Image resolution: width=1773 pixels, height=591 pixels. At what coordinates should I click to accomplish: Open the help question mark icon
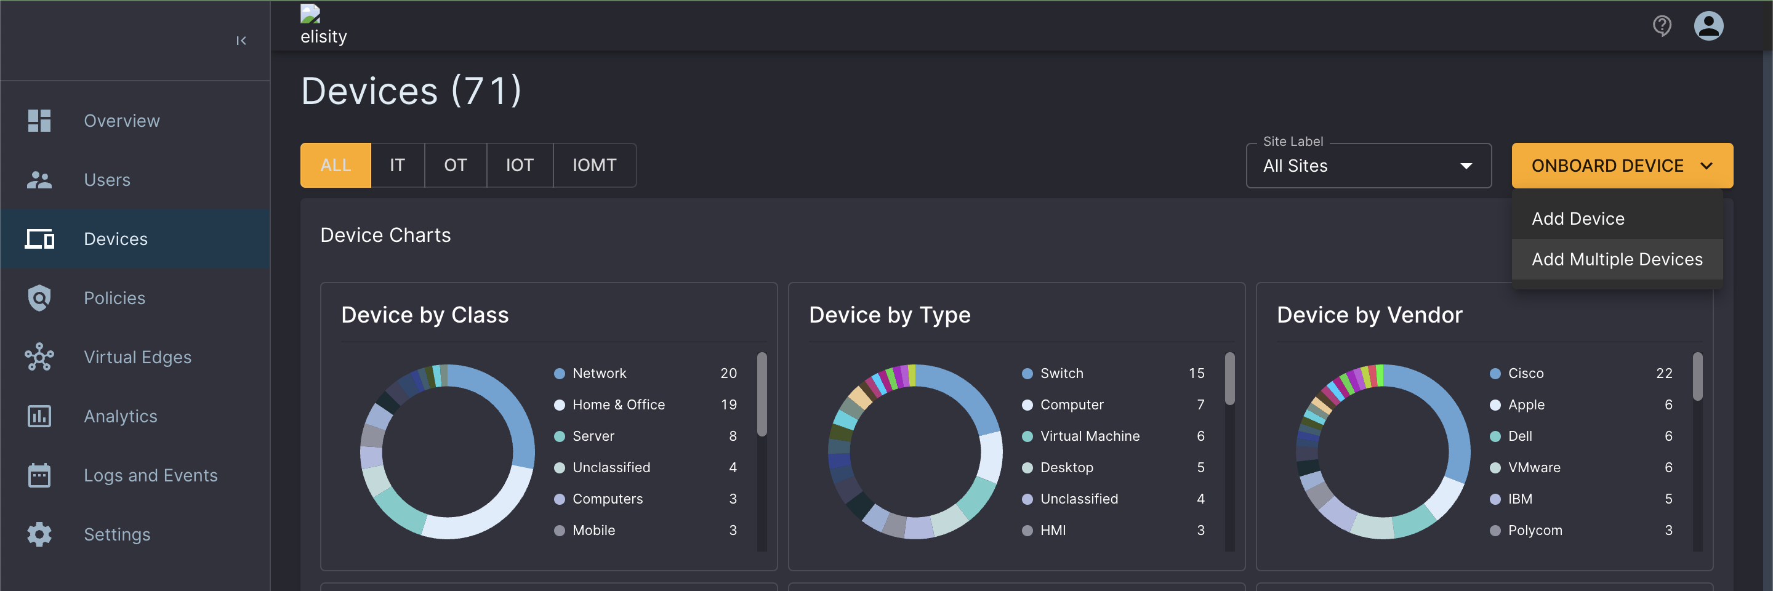tap(1662, 26)
